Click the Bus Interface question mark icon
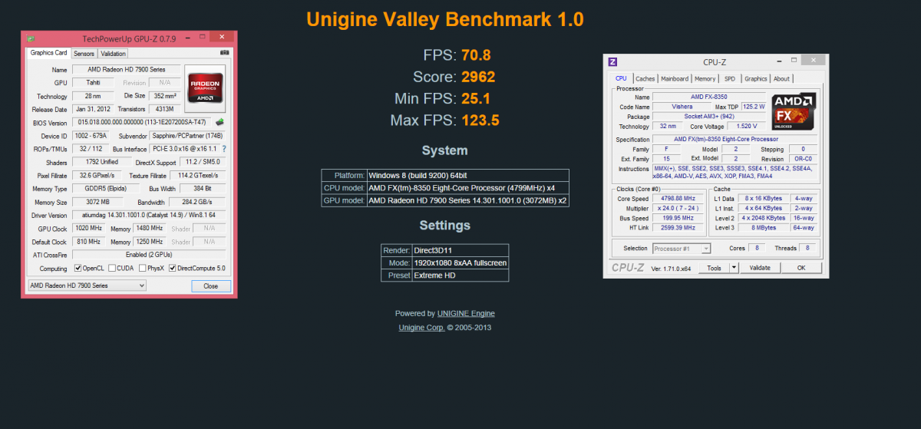 point(224,149)
